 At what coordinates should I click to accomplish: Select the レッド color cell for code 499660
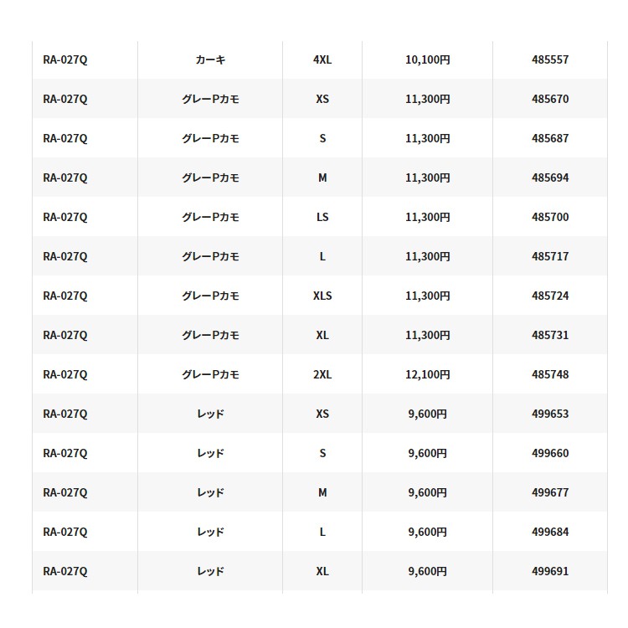click(210, 453)
